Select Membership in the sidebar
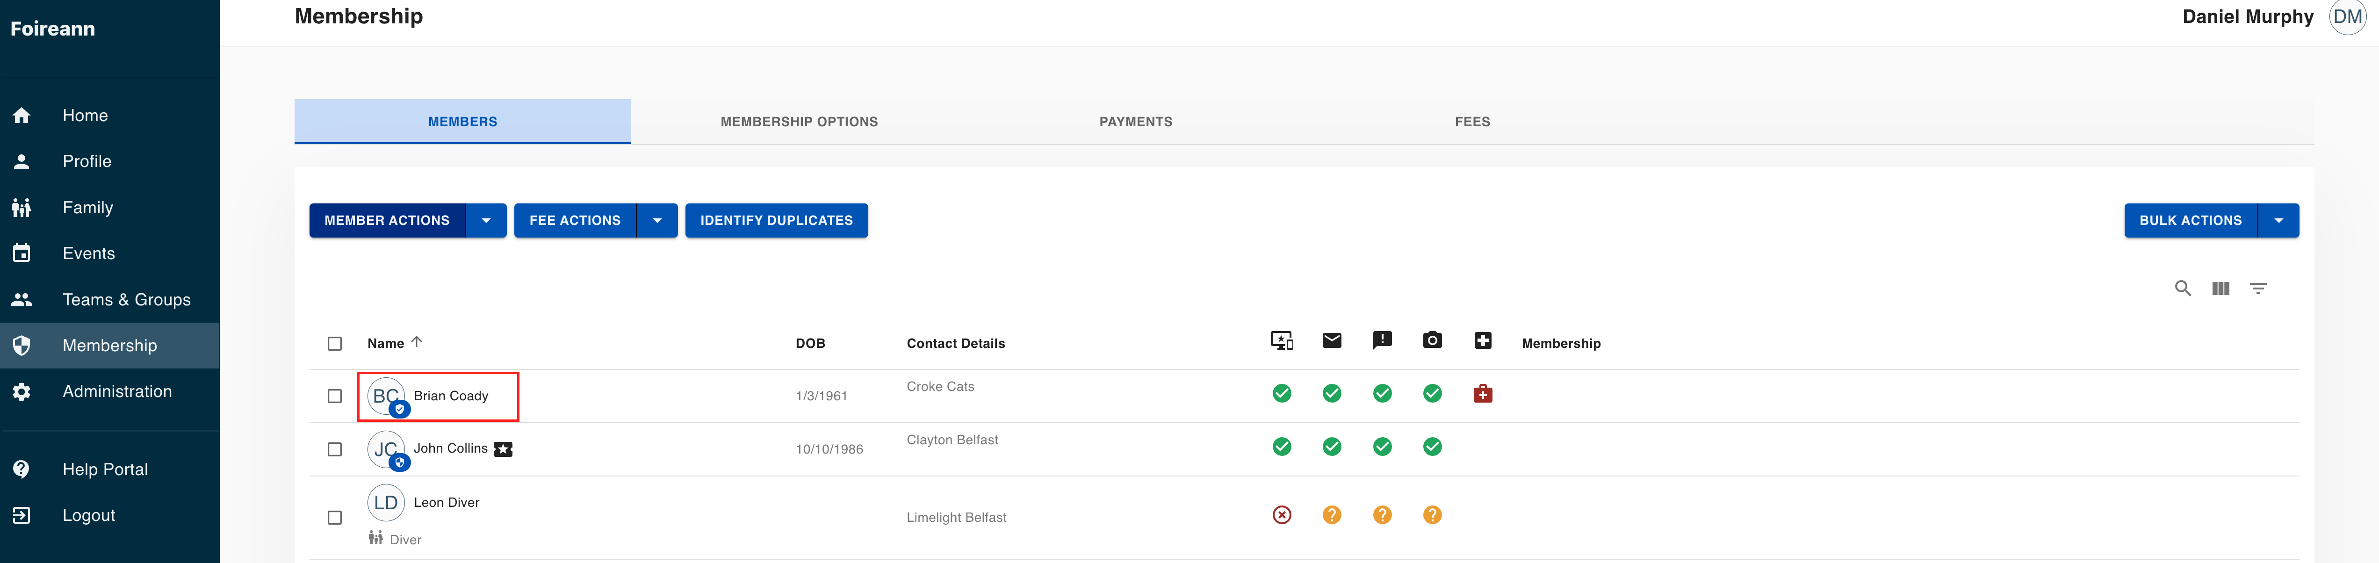The height and width of the screenshot is (563, 2379). [x=109, y=345]
